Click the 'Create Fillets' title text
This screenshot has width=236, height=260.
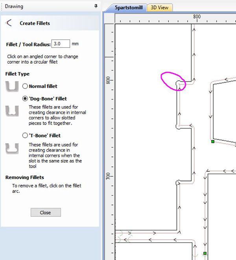pyautogui.click(x=35, y=23)
